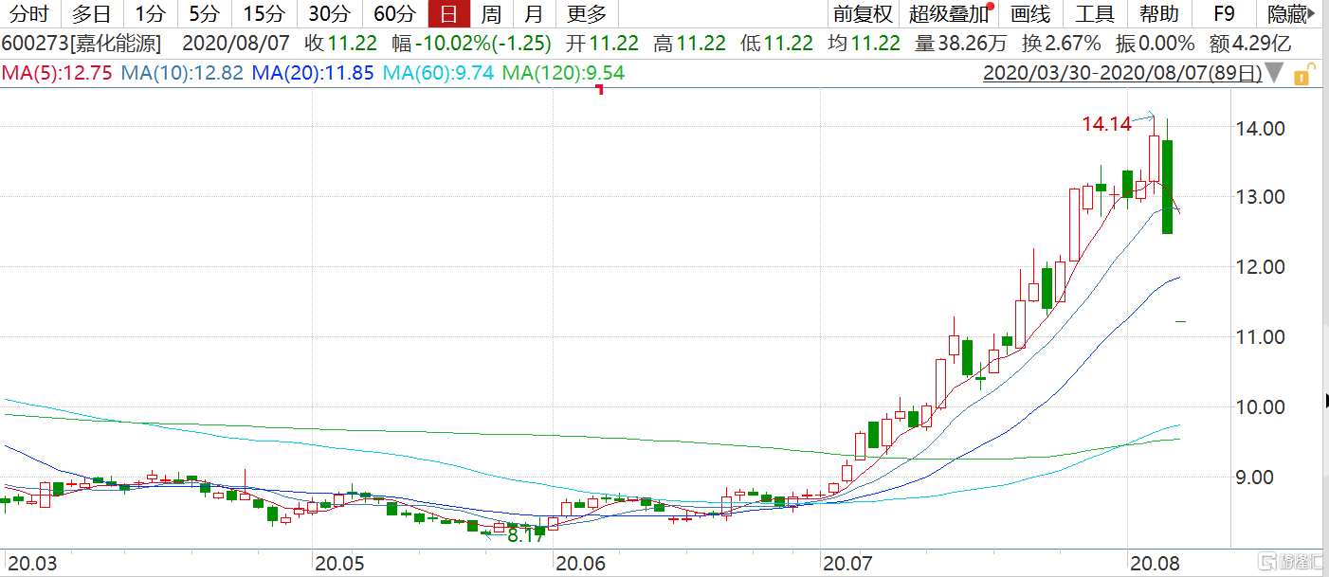Switch to the 周 weekly tab

coord(491,13)
